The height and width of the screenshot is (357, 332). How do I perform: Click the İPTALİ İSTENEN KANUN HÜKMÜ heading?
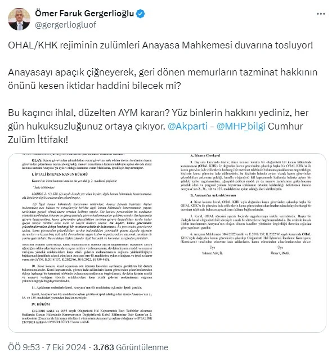[x=60, y=174]
